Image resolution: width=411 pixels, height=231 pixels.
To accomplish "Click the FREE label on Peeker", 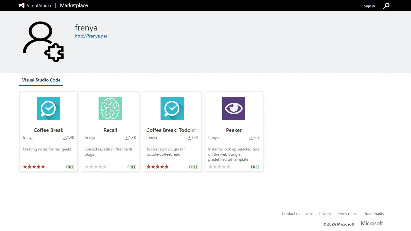I will click(x=255, y=167).
